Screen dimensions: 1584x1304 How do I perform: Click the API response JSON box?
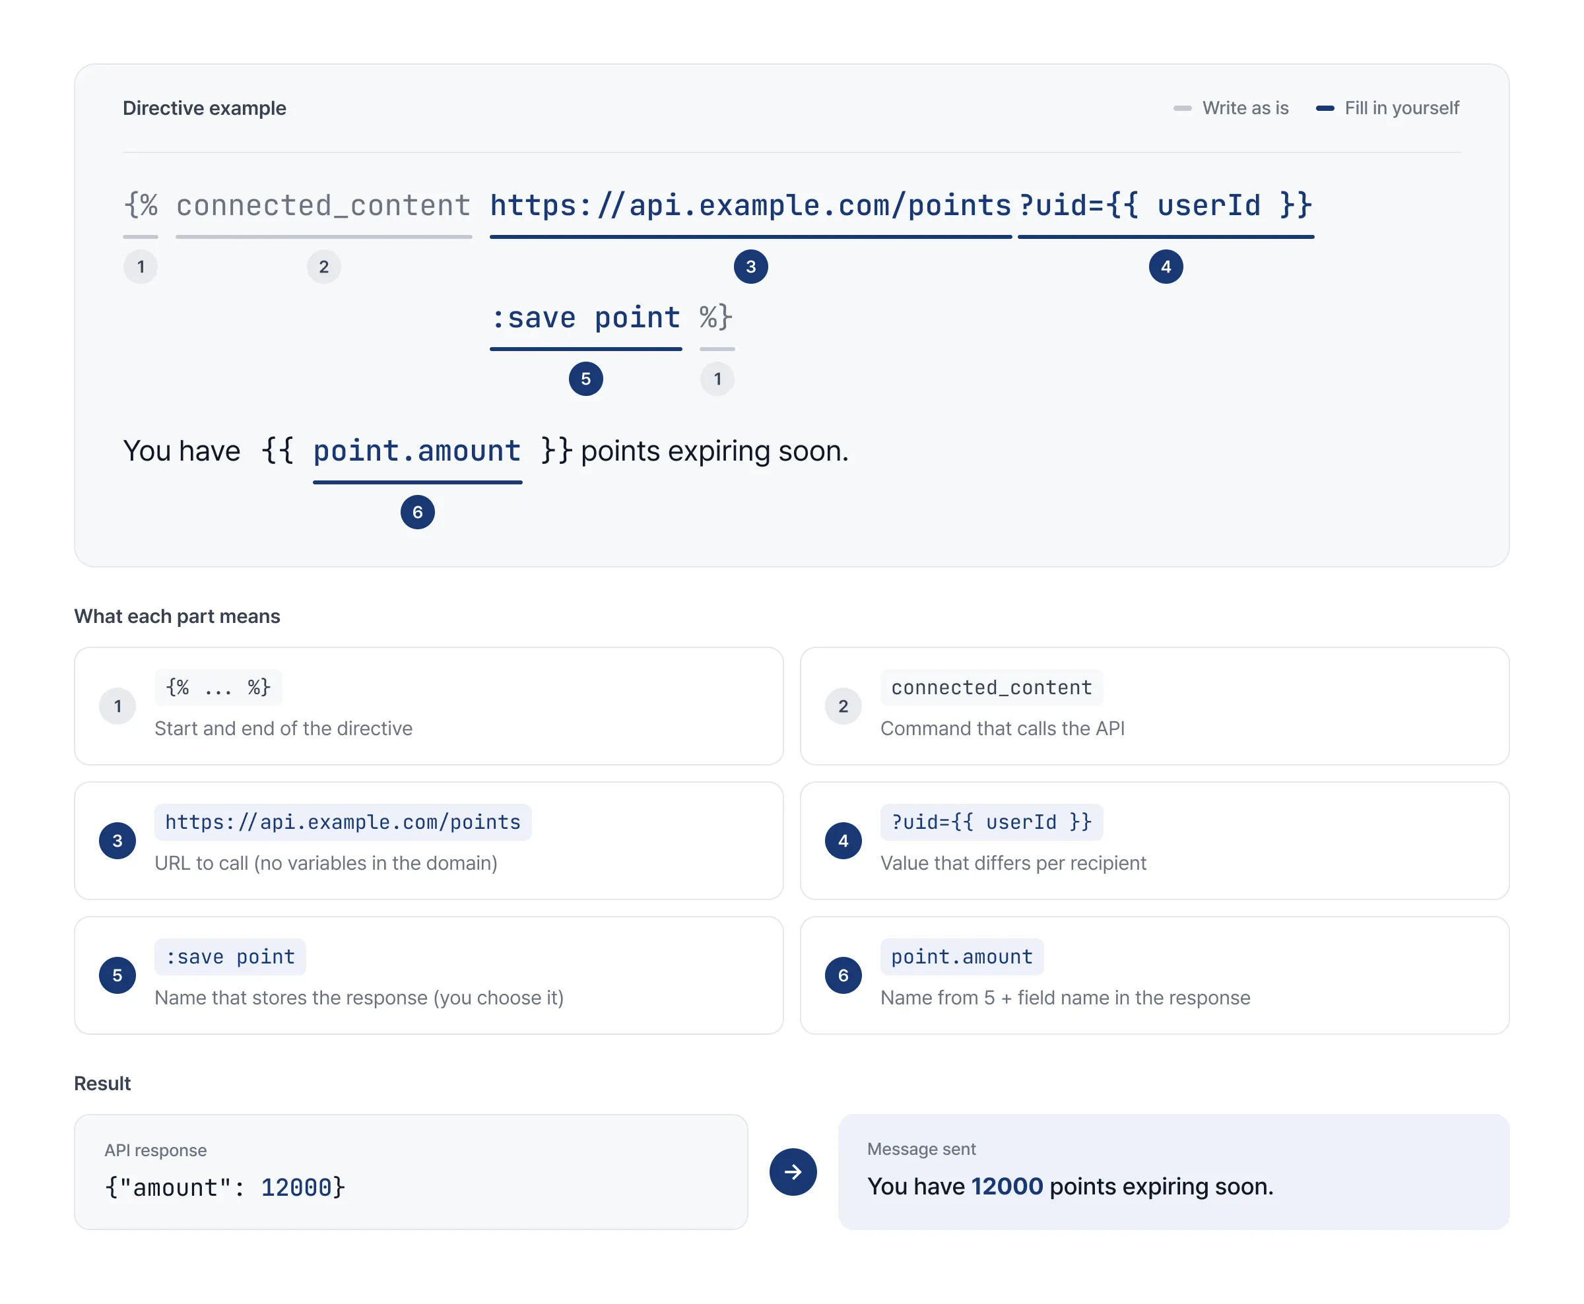(411, 1171)
